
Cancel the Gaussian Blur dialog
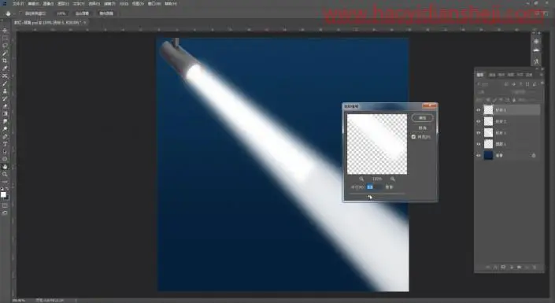pyautogui.click(x=423, y=127)
